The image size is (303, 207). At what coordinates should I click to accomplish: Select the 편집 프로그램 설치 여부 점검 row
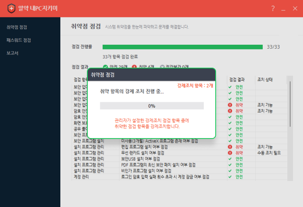pos(179,147)
